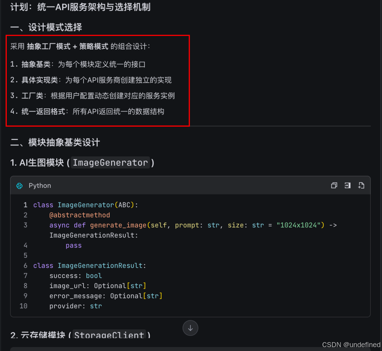Select heading '二、模块抽象基类设计'
This screenshot has width=382, height=351.
55,142
